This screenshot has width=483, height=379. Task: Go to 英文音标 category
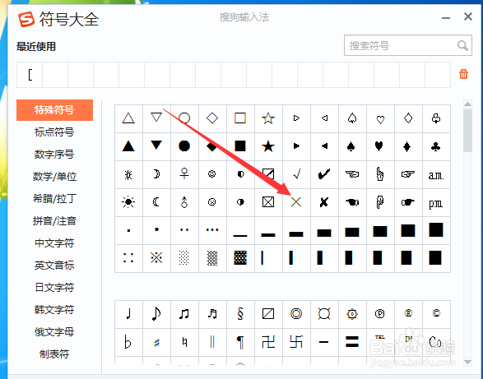tap(54, 265)
